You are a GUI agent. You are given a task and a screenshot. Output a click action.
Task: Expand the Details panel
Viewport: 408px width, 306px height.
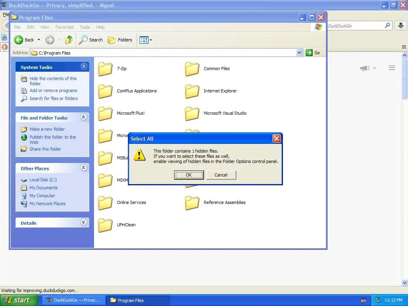(x=84, y=222)
